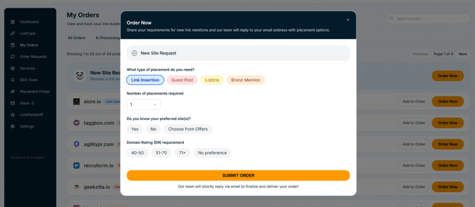The width and height of the screenshot is (475, 207).
Task: Click the Inbox envelope icon
Action: (13, 103)
